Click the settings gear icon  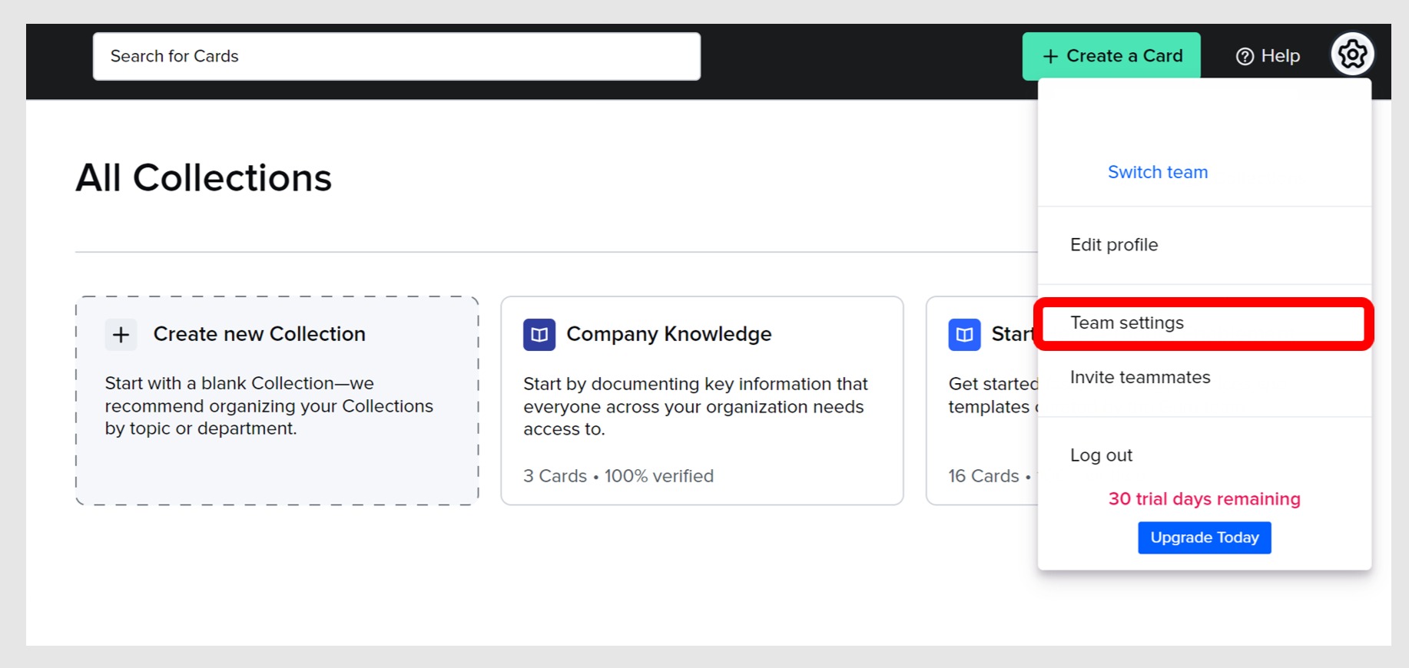(1352, 55)
